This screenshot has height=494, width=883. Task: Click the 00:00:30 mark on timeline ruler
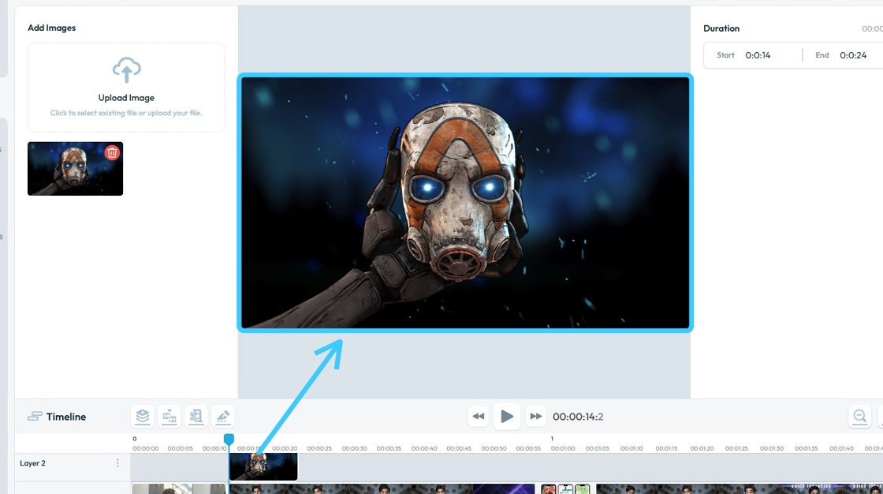pyautogui.click(x=354, y=448)
